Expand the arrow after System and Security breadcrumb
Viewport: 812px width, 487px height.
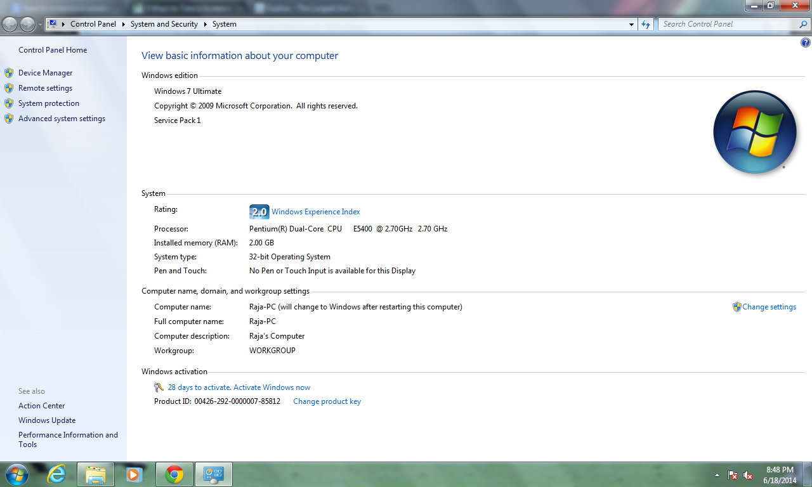coord(205,24)
